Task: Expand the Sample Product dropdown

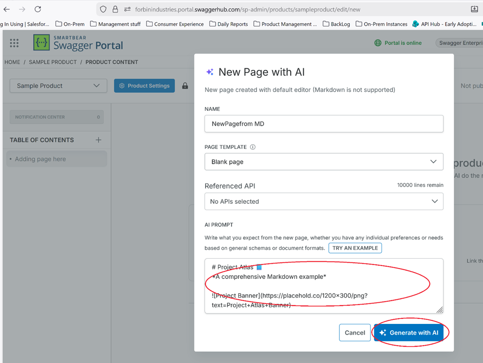Action: tap(58, 86)
